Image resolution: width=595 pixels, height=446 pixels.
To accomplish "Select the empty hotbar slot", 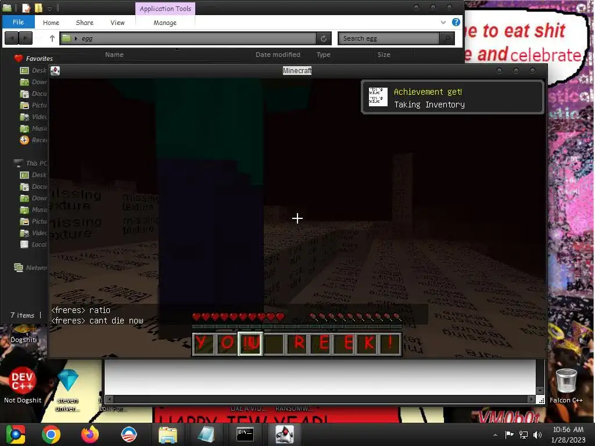I will coord(274,344).
